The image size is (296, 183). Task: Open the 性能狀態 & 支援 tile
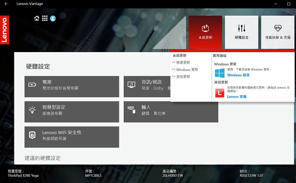point(278,32)
